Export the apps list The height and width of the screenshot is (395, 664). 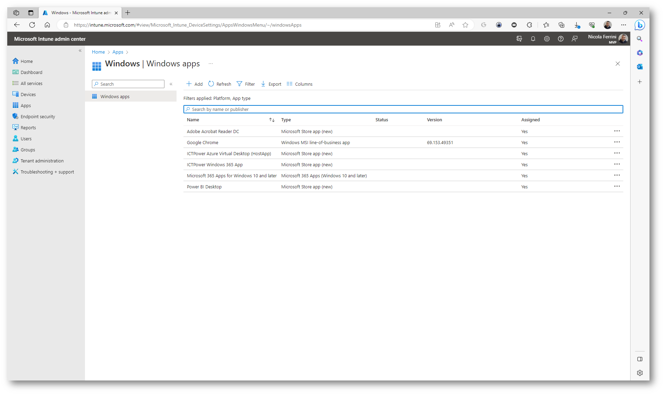pos(271,84)
